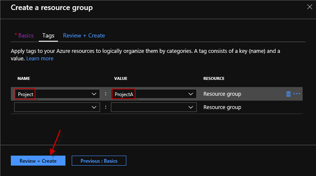The width and height of the screenshot is (316, 176).
Task: Open the Learn more link
Action: (40, 59)
